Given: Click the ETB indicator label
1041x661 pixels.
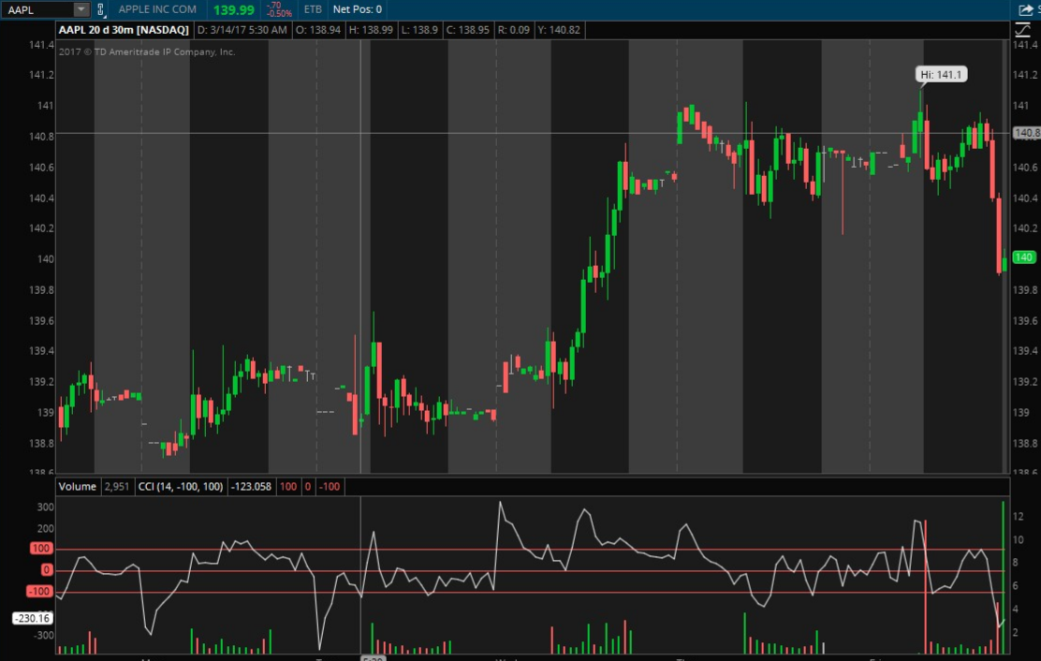Looking at the screenshot, I should click(313, 9).
